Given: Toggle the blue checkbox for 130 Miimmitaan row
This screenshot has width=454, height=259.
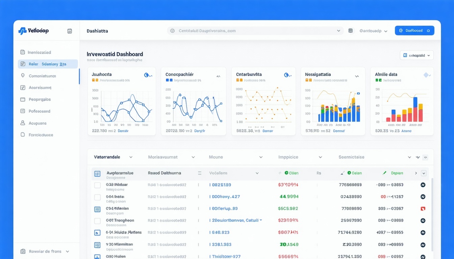Looking at the screenshot, I should (x=97, y=245).
